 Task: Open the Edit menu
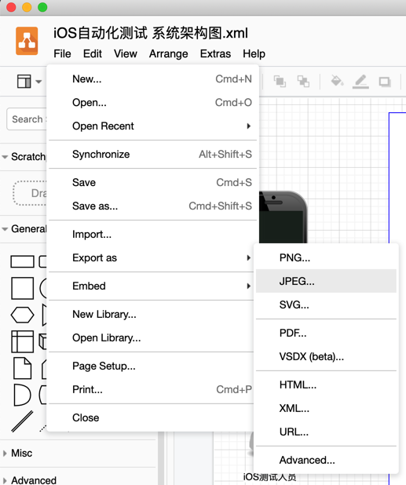(x=93, y=54)
